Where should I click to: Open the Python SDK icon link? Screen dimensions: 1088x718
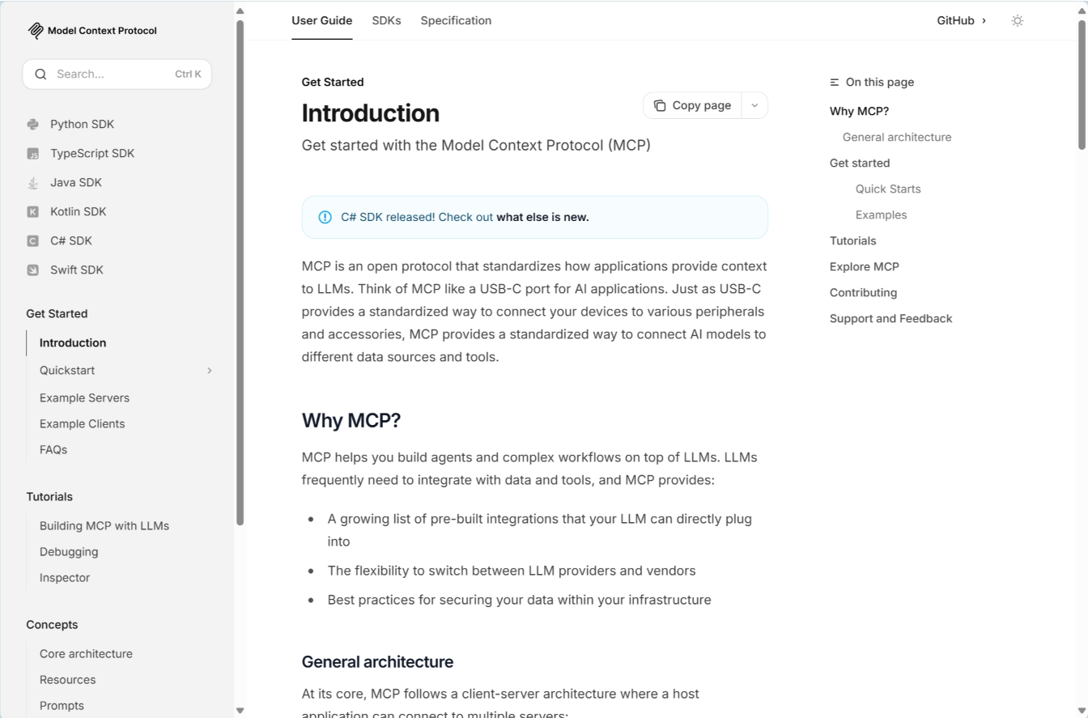[x=32, y=125]
